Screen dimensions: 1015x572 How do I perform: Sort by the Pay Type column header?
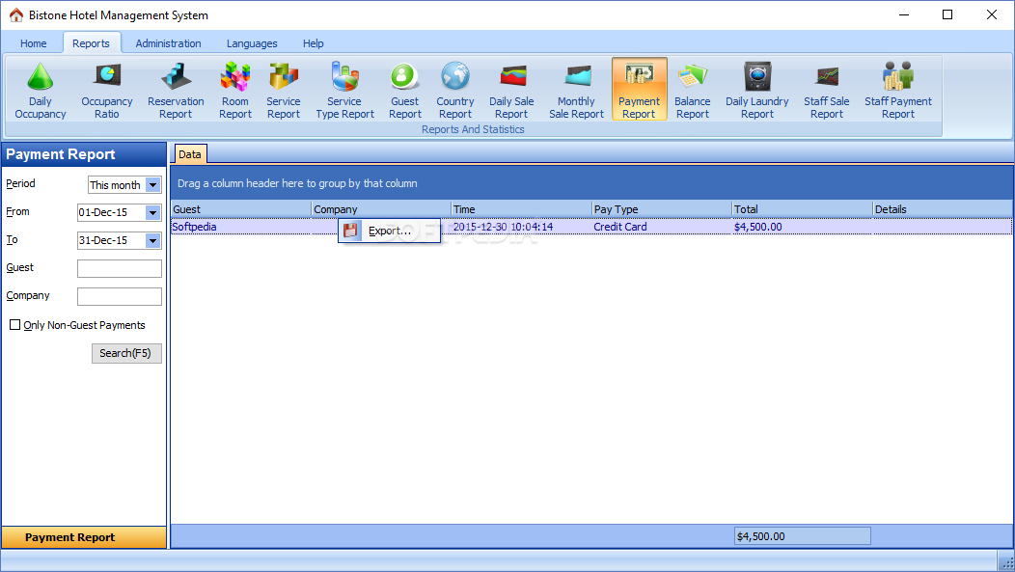coord(662,209)
